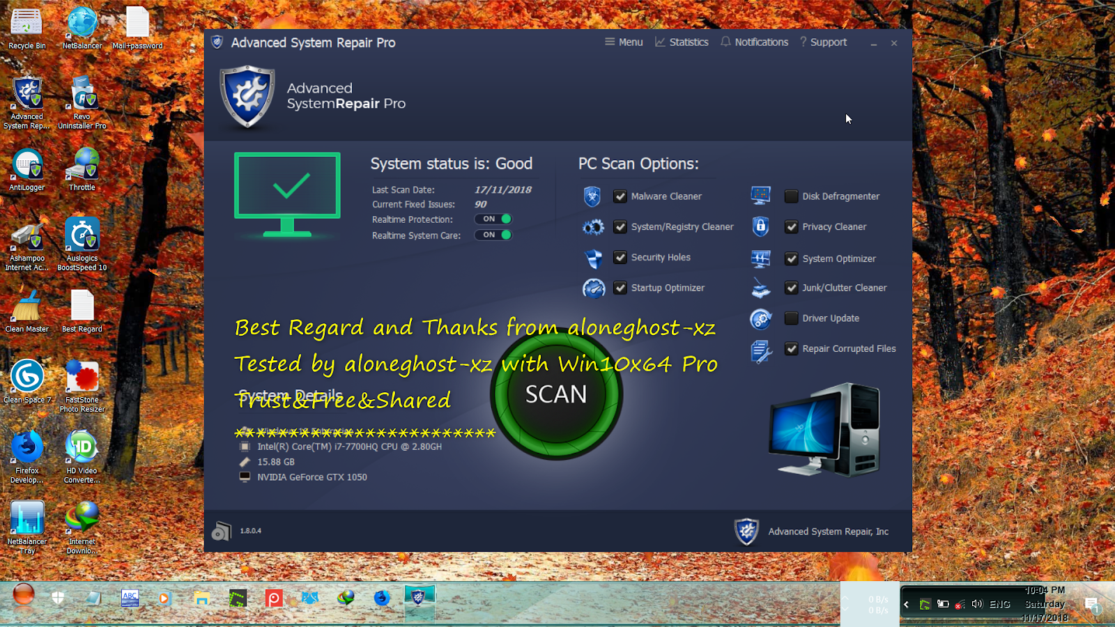Click the Advanced System Repair, Inc link

828,532
